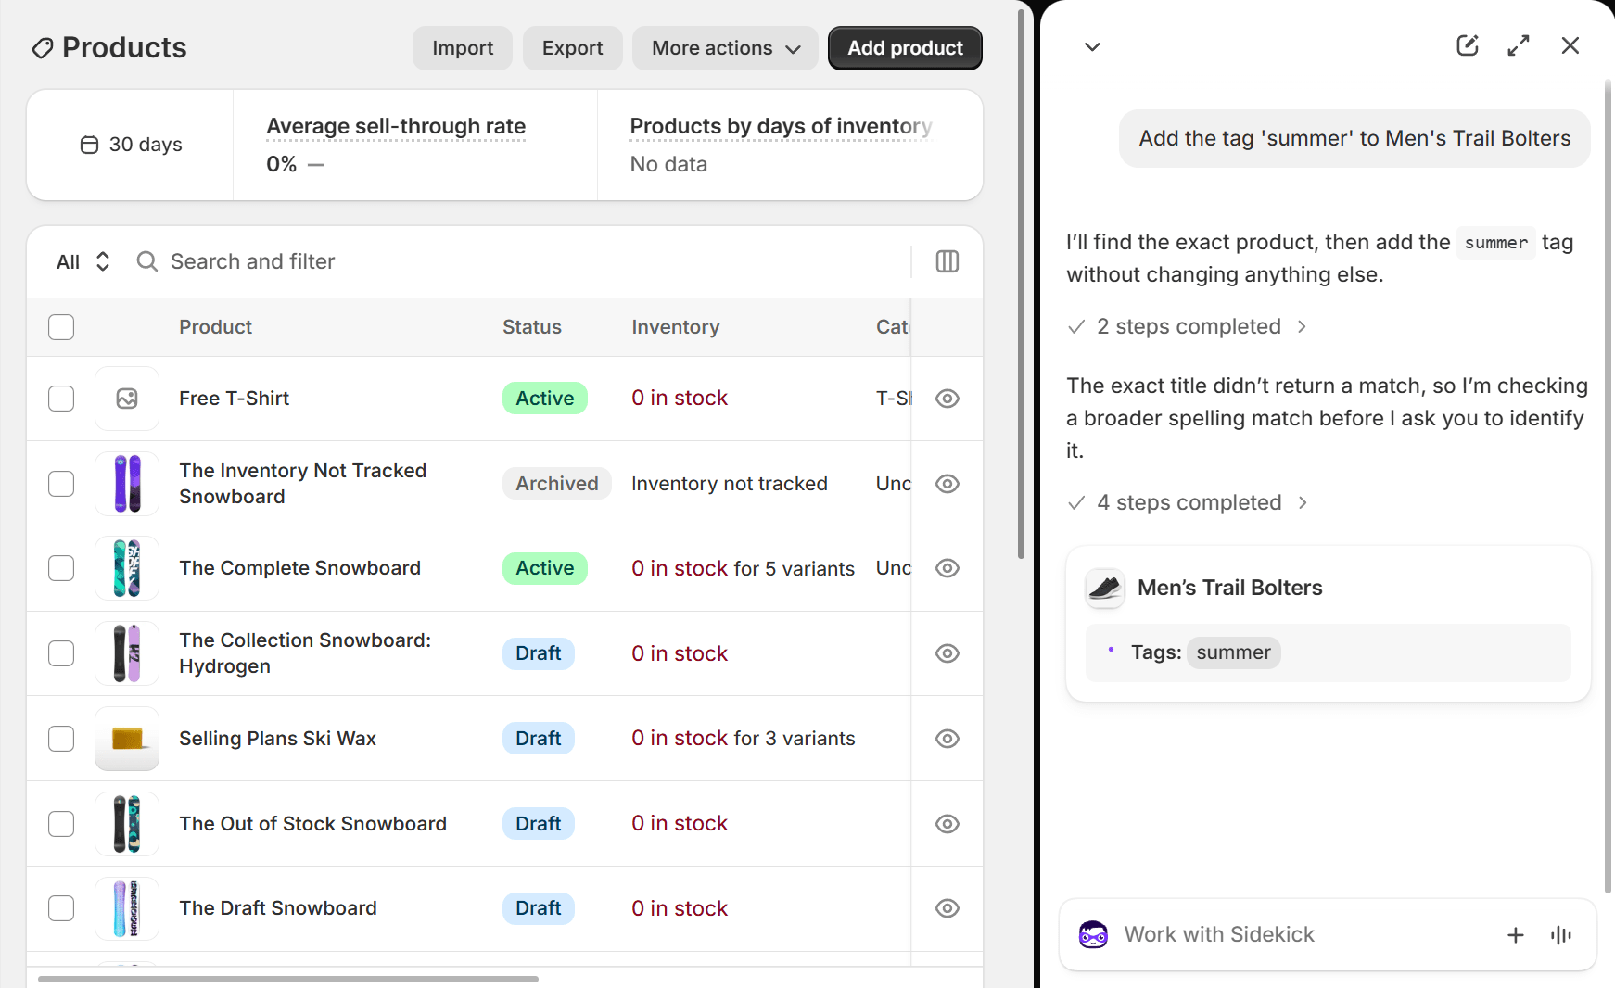The width and height of the screenshot is (1615, 988).
Task: Select all products checkbox in table header
Action: (x=61, y=327)
